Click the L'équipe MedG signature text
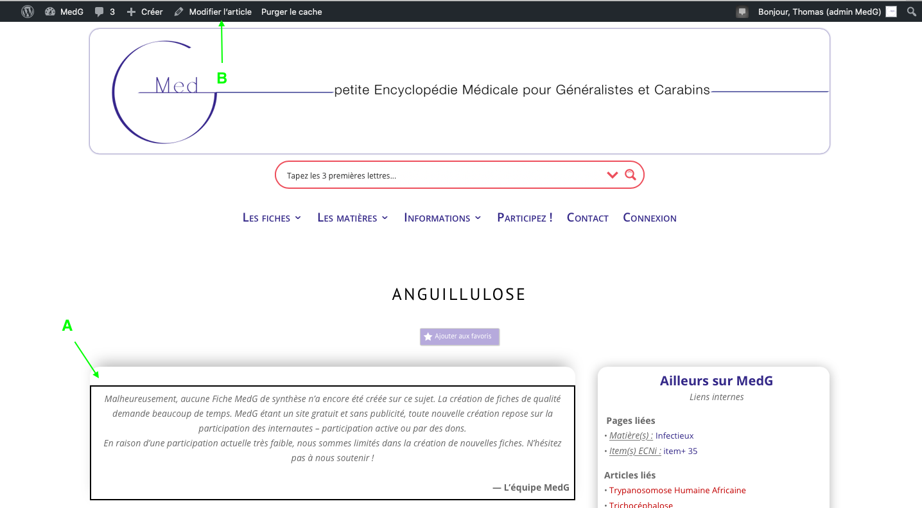922x508 pixels. pyautogui.click(x=531, y=487)
